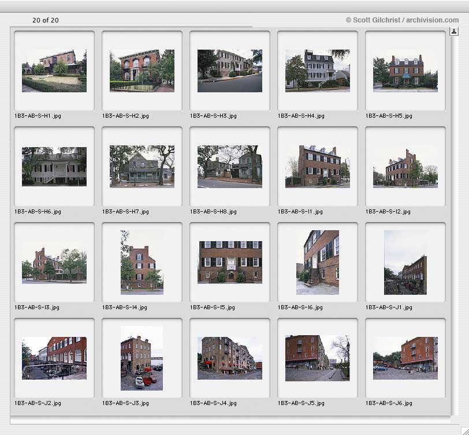Open thumbnail 1B3-AB-S-I6.jpg

(x=318, y=262)
